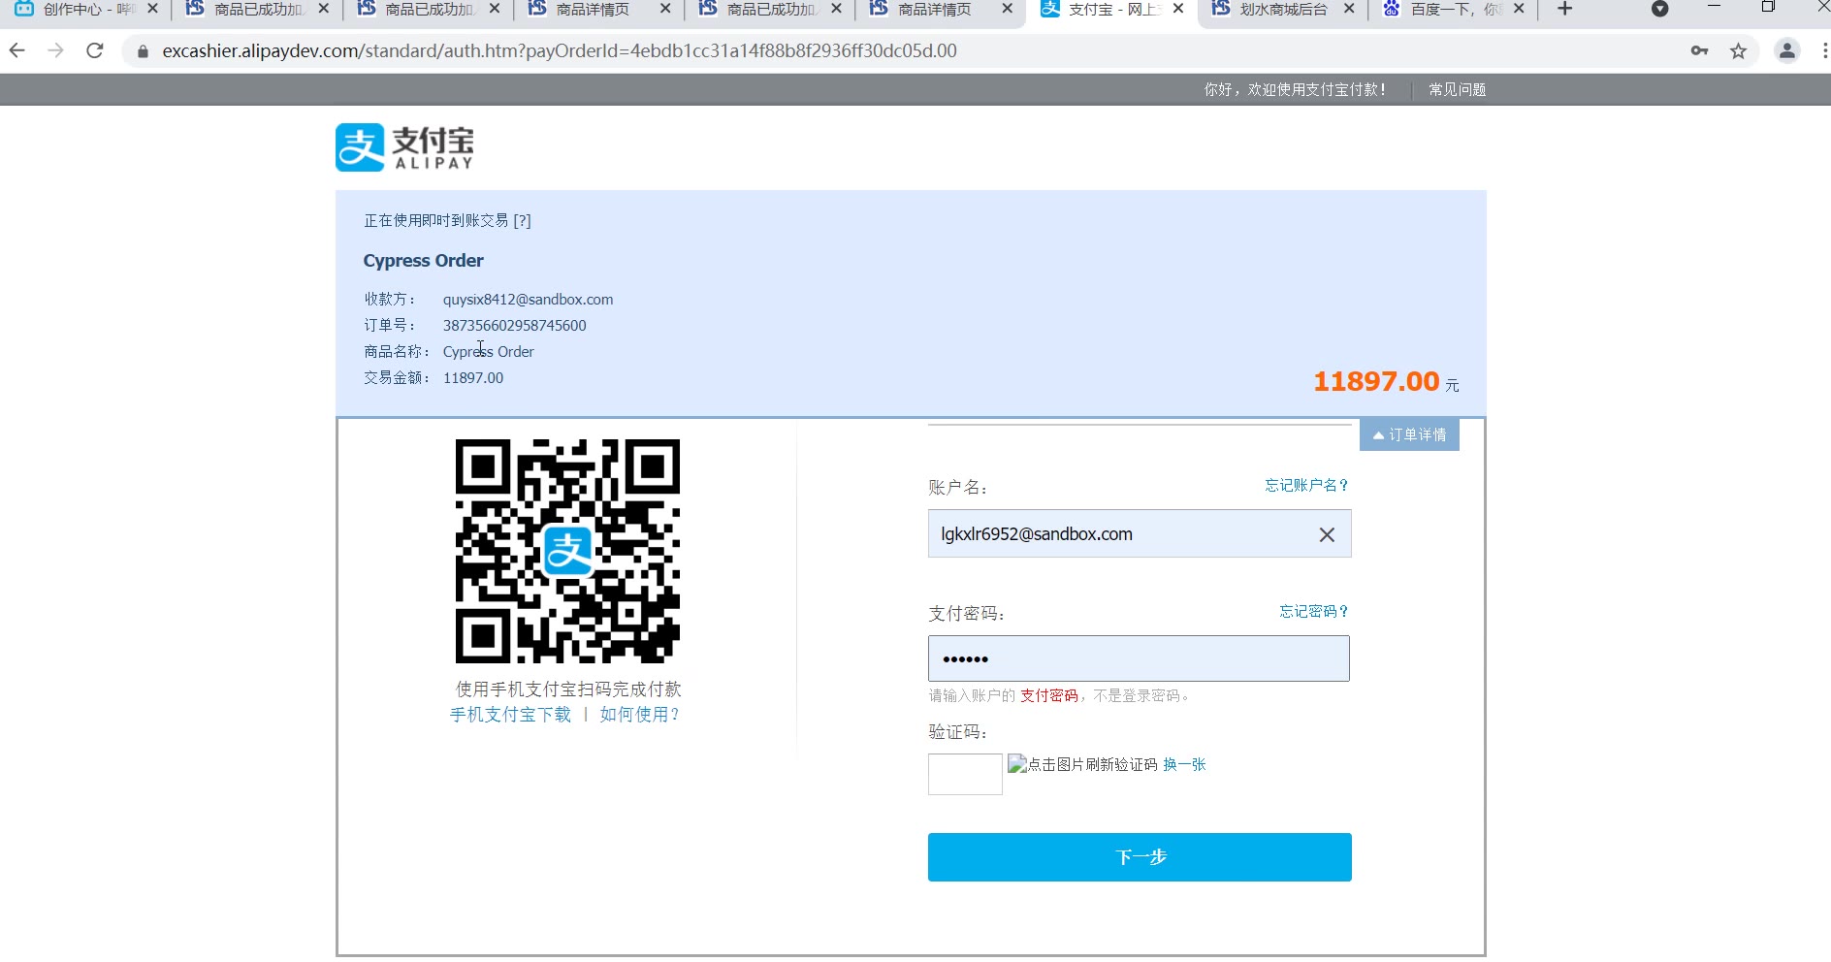Collapse the 订单详情 panel
Image resolution: width=1831 pixels, height=962 pixels.
pyautogui.click(x=1409, y=434)
